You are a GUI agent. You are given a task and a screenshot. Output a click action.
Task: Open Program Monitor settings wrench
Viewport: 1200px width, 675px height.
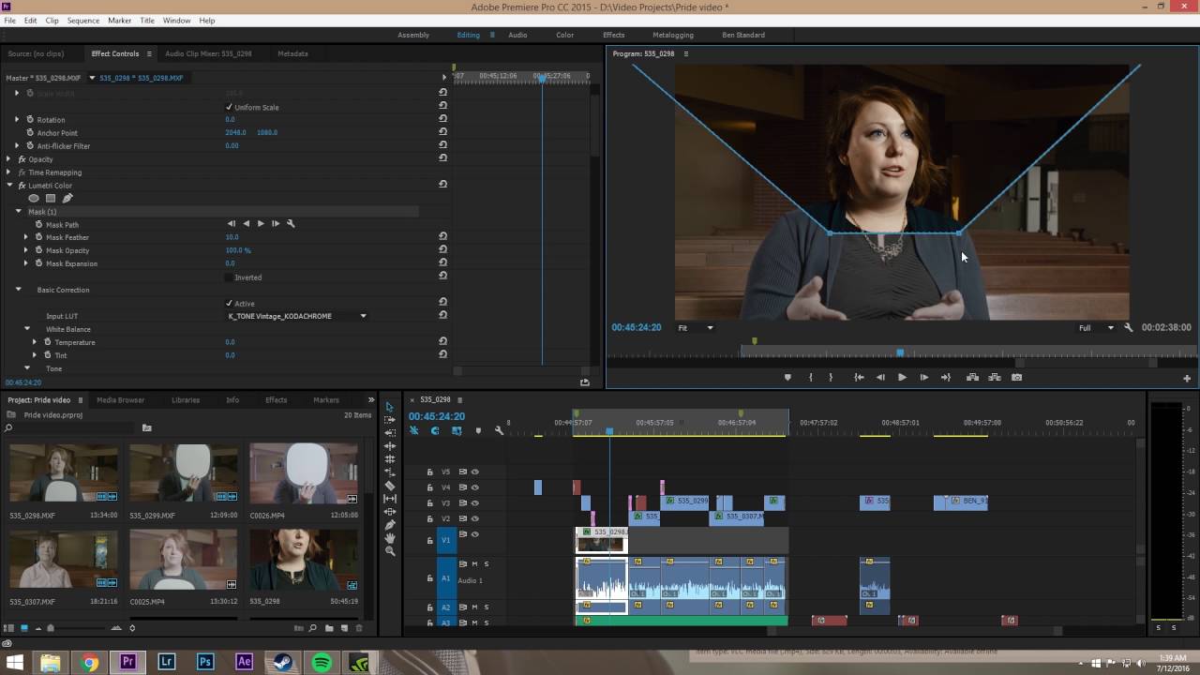click(1129, 328)
